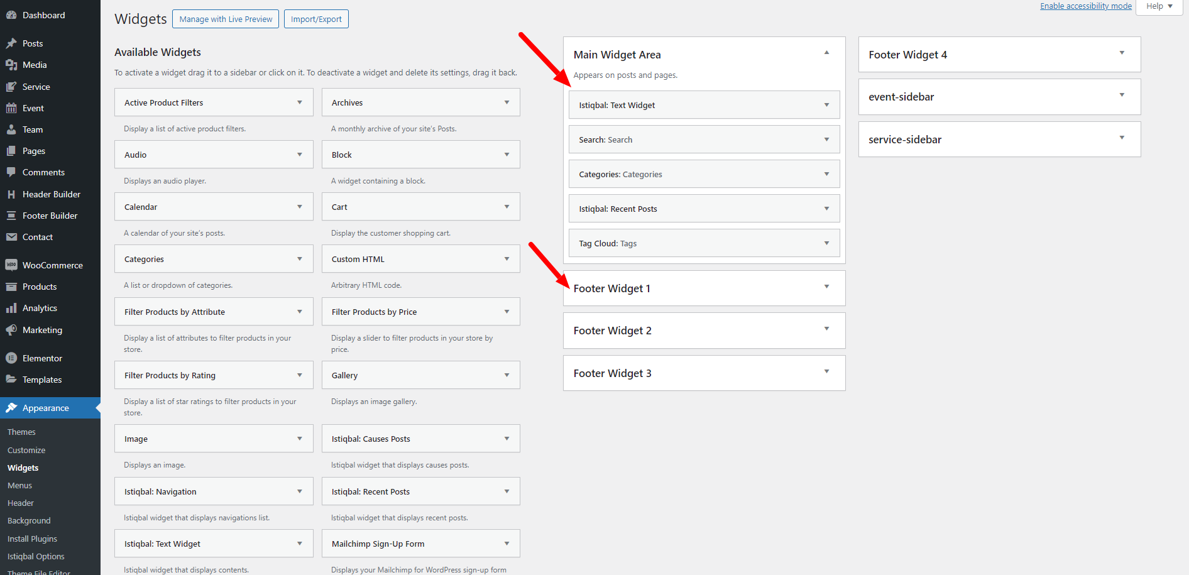Viewport: 1189px width, 575px height.
Task: Click the Manage with Live Preview button
Action: [226, 19]
